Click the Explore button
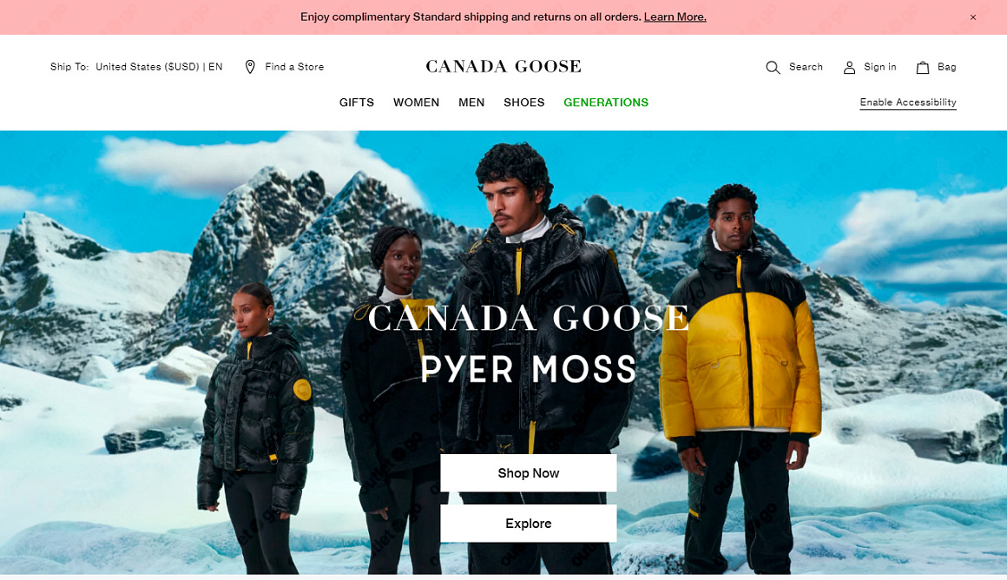 (529, 524)
